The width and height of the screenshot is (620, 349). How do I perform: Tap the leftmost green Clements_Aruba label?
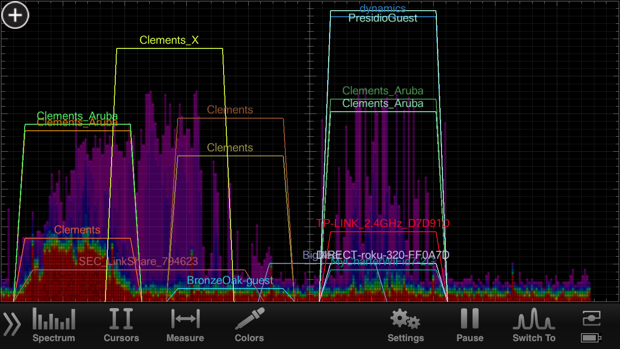pos(77,115)
